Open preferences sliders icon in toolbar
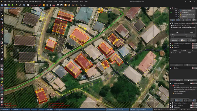Screen dimensions: 197x111 pos(28,5)
